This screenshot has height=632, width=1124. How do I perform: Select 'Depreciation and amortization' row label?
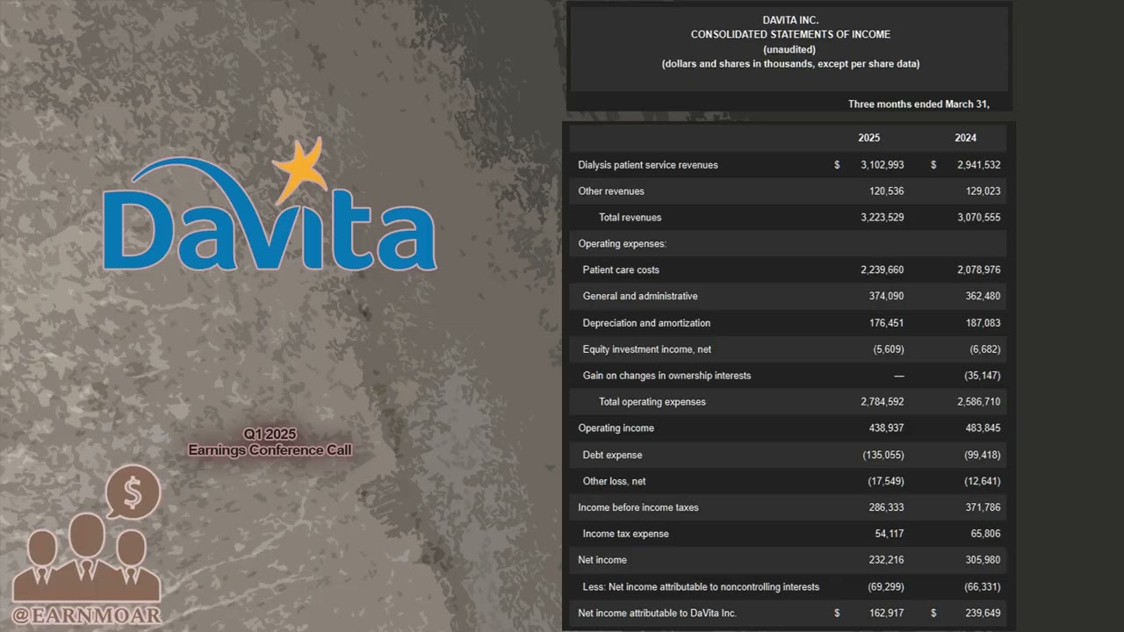[646, 323]
